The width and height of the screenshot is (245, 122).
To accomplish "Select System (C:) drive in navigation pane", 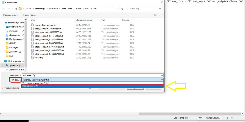I will pyautogui.click(x=14, y=65).
